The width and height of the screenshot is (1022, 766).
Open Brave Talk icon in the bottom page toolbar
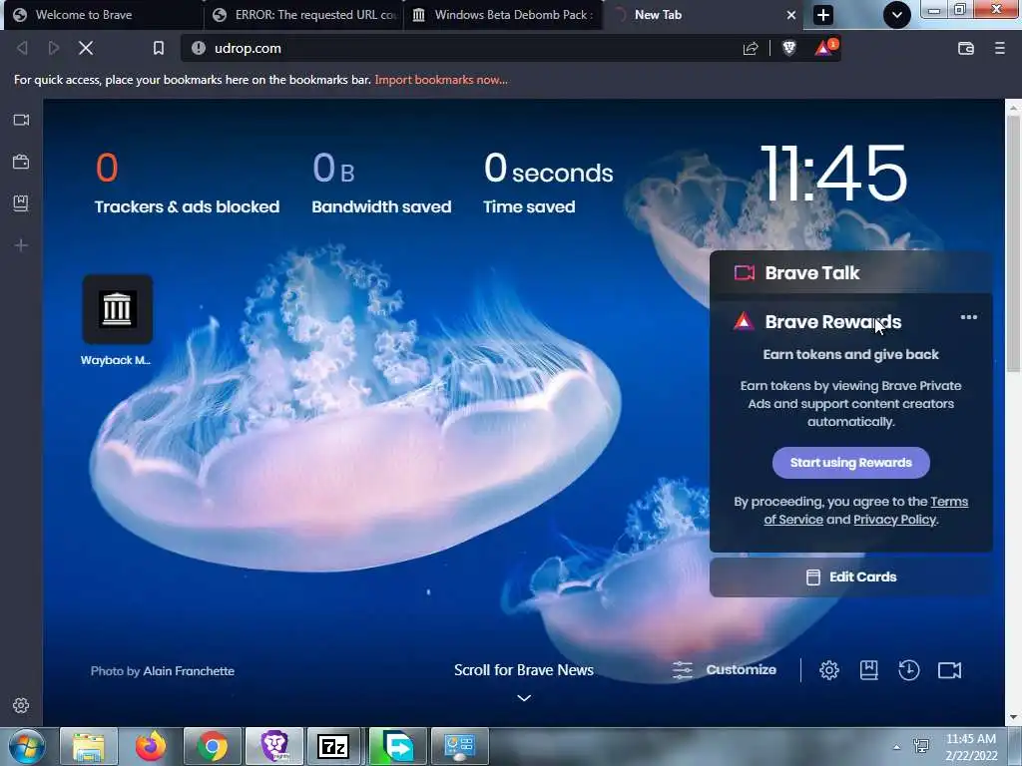tap(950, 670)
